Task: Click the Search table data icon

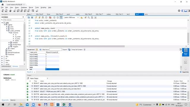Action: pos(33,11)
